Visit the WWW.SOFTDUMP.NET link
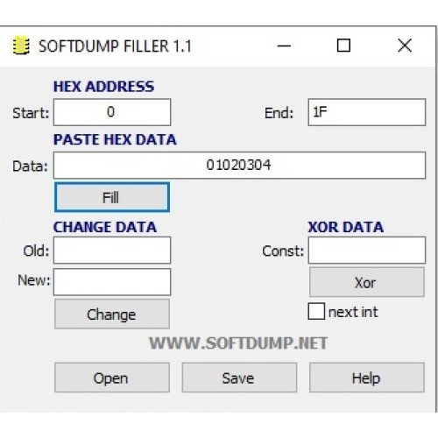 click(238, 343)
